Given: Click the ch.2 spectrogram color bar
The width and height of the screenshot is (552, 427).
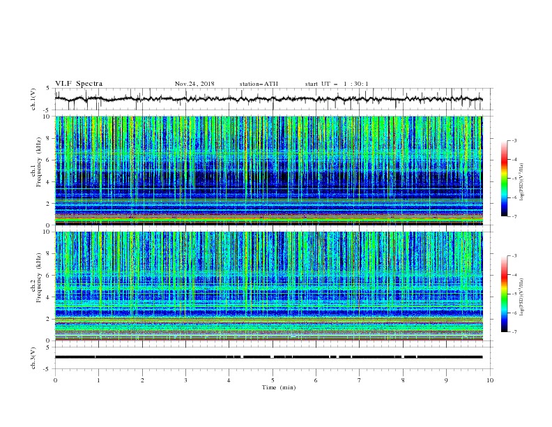Looking at the screenshot, I should click(504, 294).
